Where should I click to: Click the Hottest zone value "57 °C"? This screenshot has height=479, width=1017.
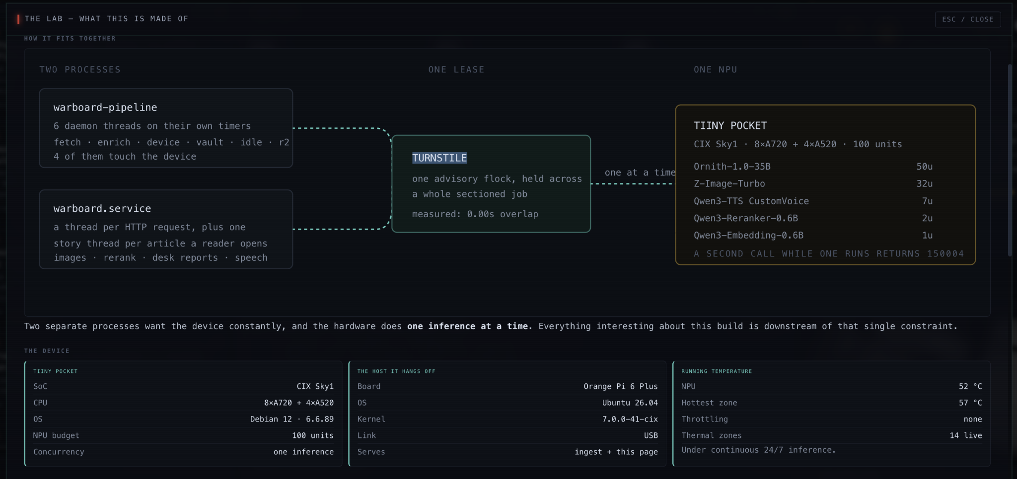tap(970, 403)
